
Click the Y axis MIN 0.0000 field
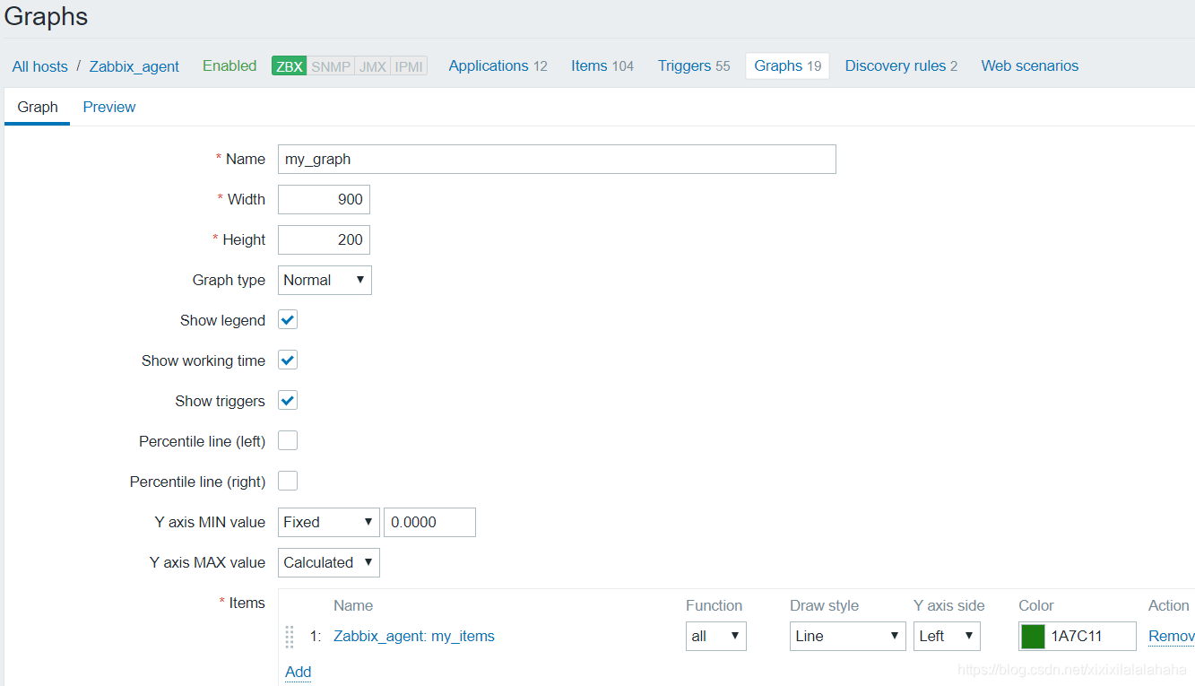[429, 522]
